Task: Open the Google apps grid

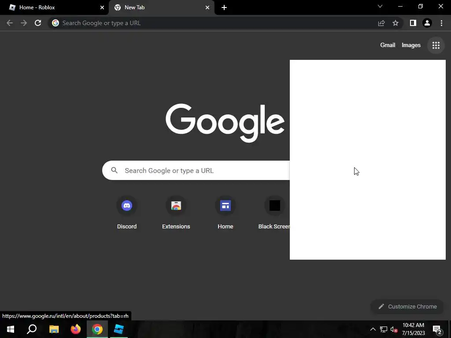Action: tap(436, 45)
